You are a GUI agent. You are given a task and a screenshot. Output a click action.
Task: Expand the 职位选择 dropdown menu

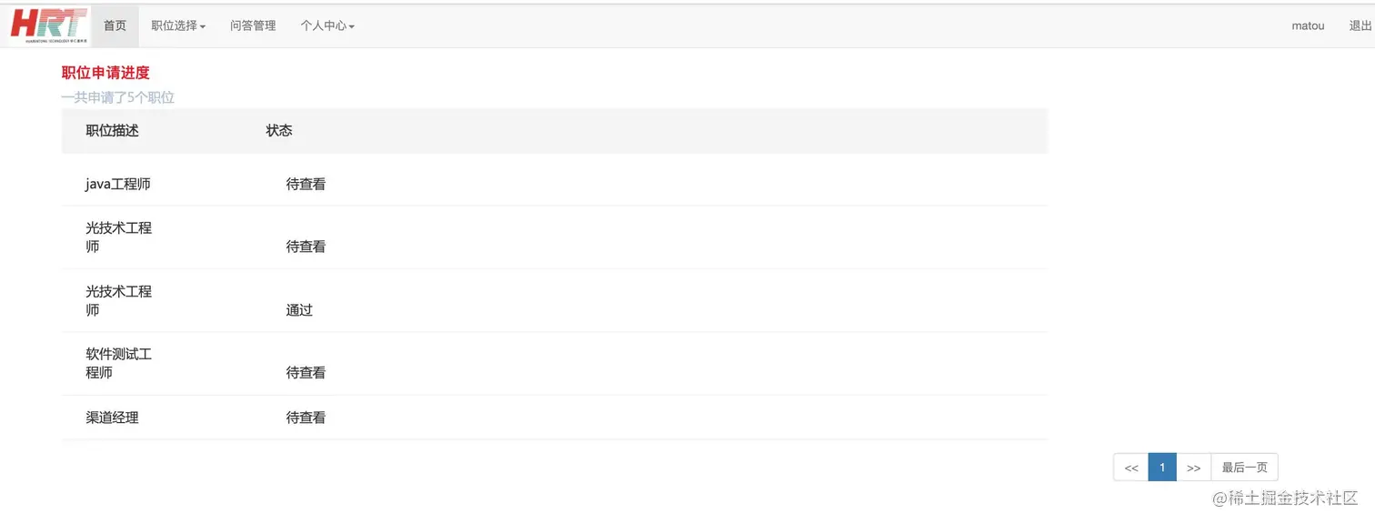click(178, 25)
